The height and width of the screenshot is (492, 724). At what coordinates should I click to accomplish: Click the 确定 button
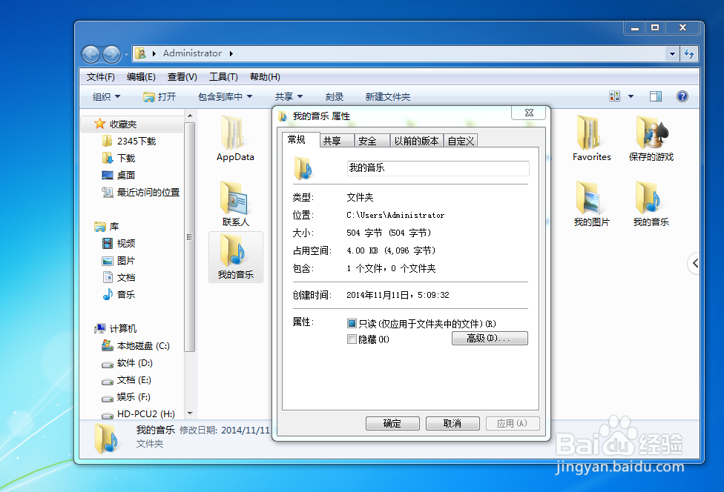(392, 423)
